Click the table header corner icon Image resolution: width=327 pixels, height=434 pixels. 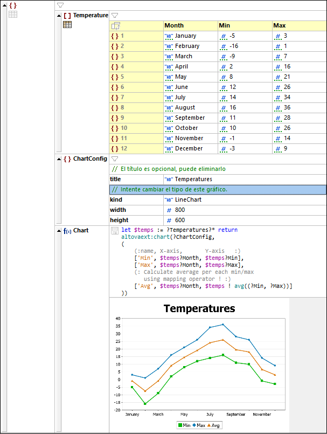click(x=115, y=26)
